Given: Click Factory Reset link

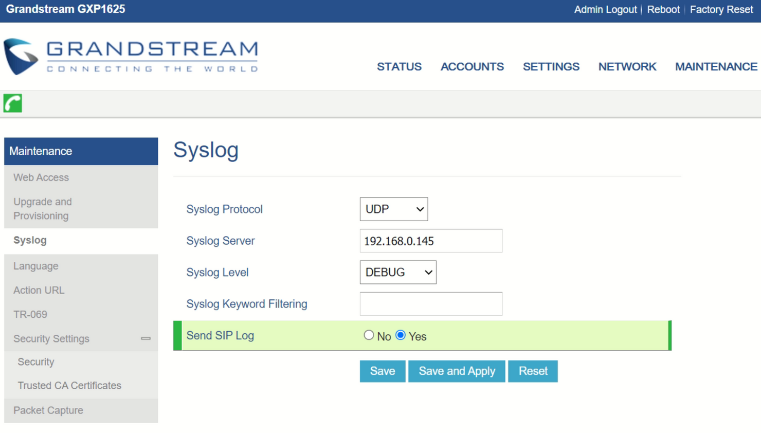Looking at the screenshot, I should point(721,10).
